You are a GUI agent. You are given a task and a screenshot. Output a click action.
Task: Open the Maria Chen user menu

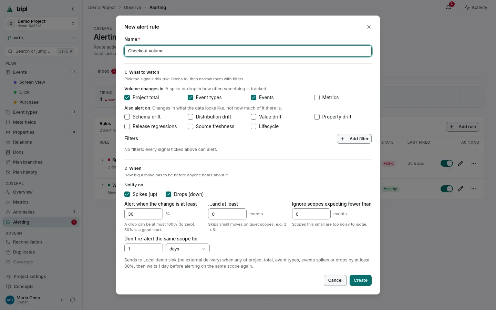[35, 300]
